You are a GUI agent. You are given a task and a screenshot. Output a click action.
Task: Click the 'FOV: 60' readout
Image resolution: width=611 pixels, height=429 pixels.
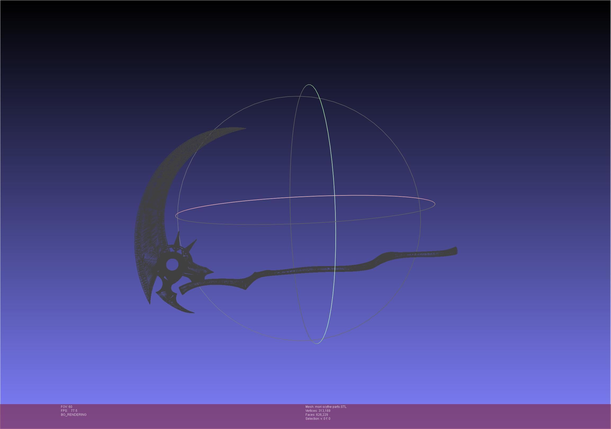click(66, 407)
